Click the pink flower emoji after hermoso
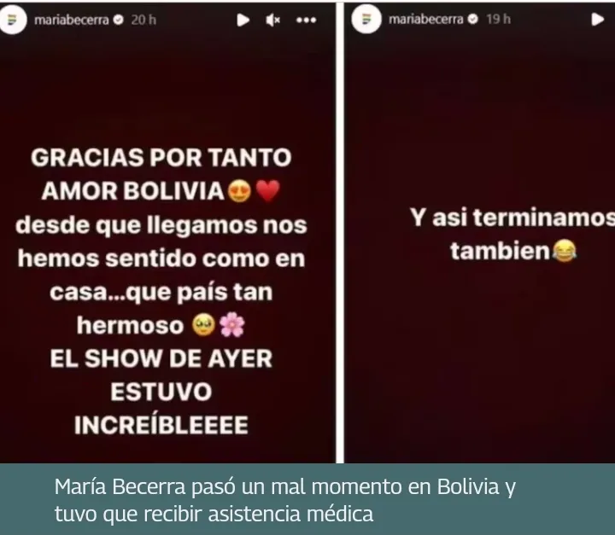This screenshot has height=535, width=615. click(x=231, y=325)
